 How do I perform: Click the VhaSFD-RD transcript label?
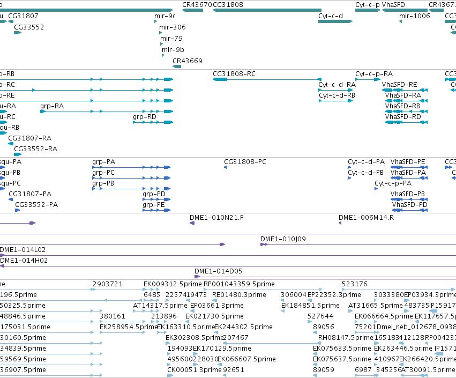403,117
